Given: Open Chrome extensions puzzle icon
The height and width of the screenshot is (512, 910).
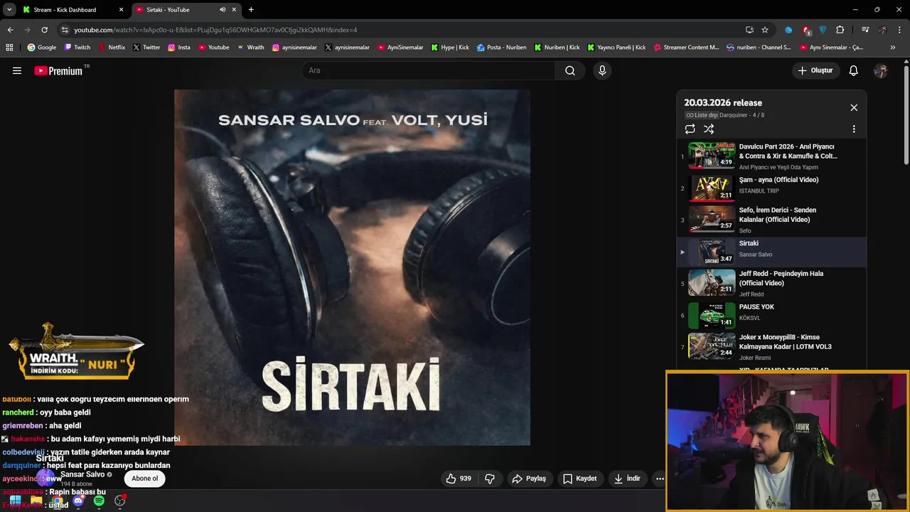Looking at the screenshot, I should pyautogui.click(x=840, y=30).
